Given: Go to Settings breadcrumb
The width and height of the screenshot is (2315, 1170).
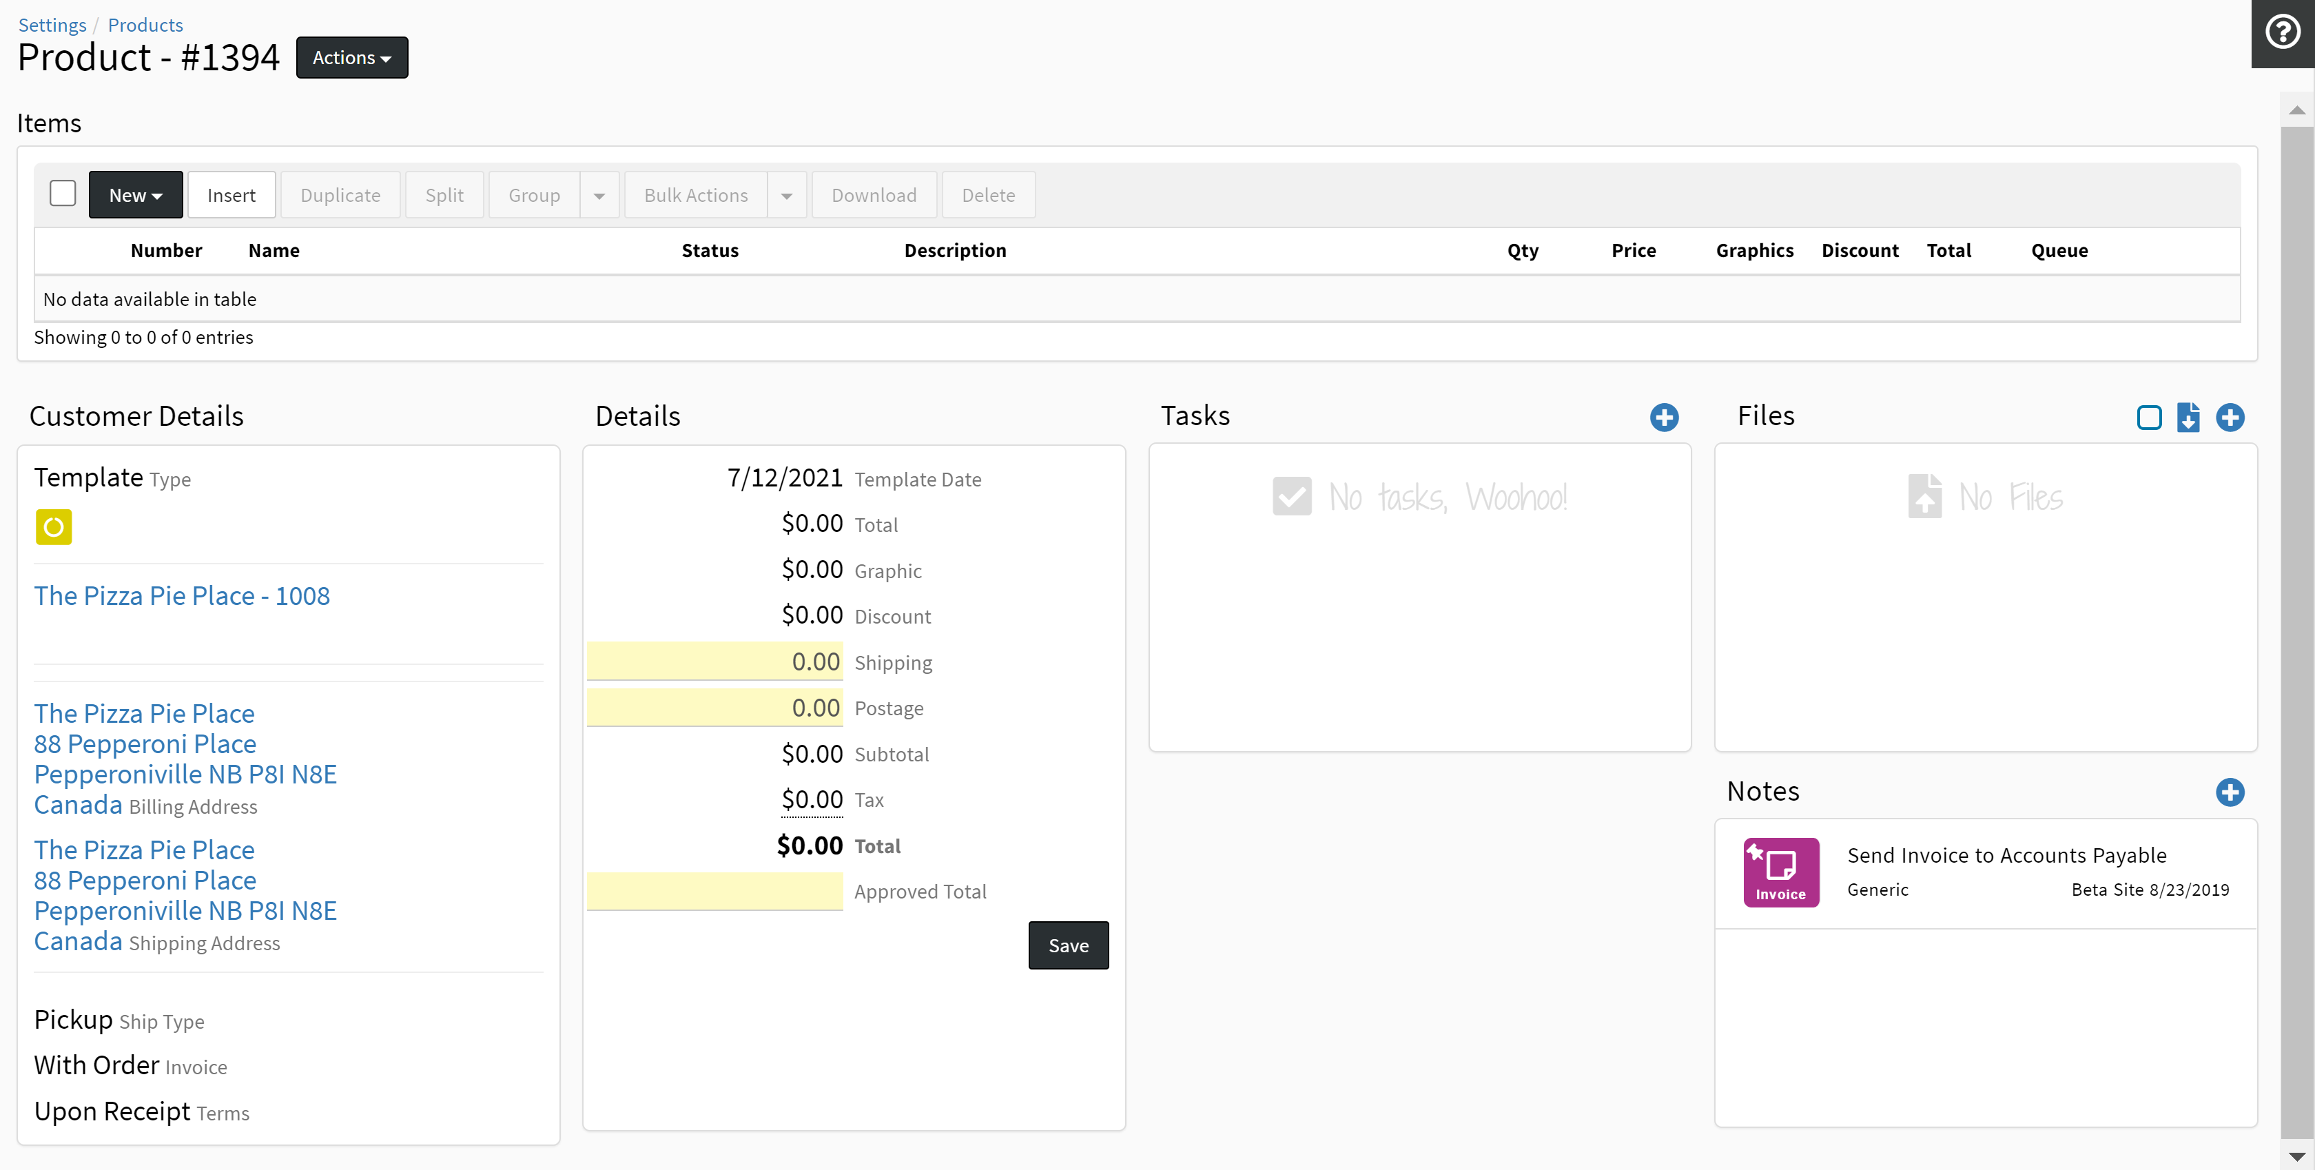Looking at the screenshot, I should pos(52,24).
